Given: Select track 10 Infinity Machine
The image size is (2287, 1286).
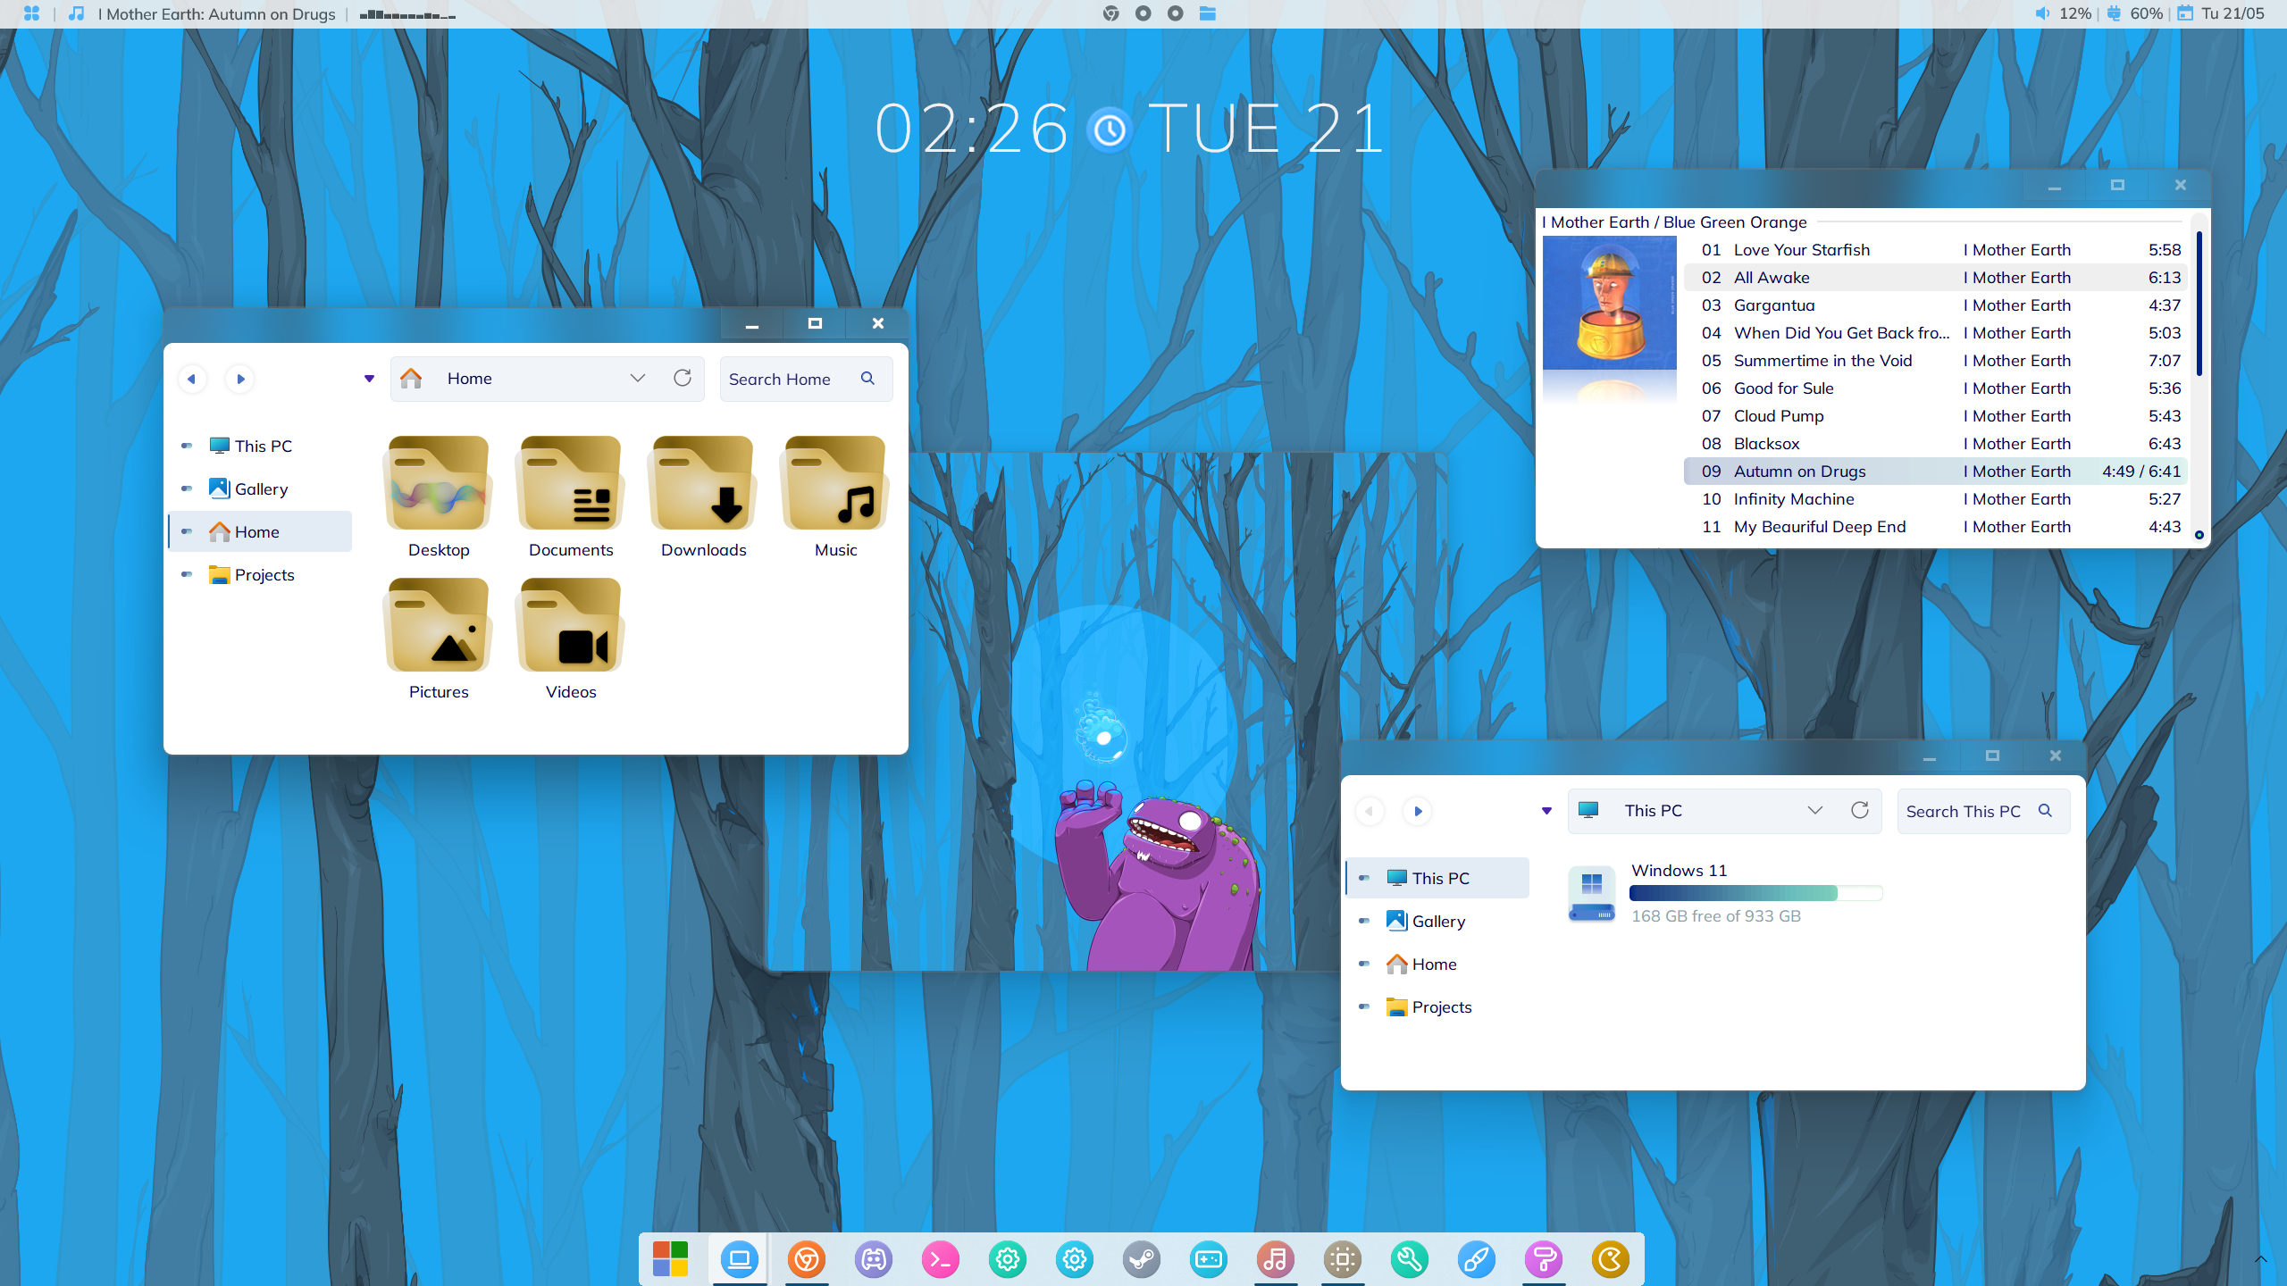Looking at the screenshot, I should (1793, 499).
